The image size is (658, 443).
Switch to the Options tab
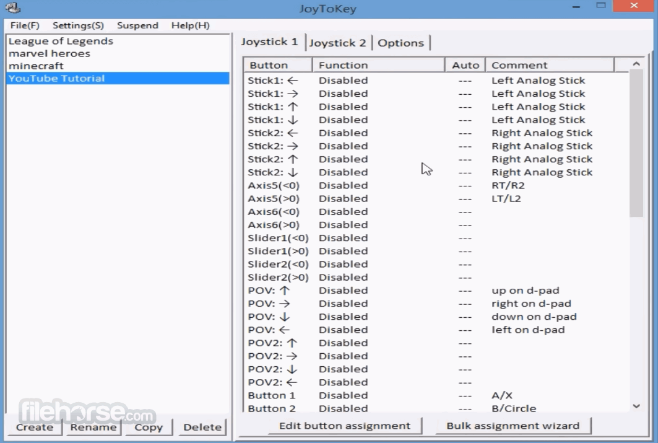click(400, 43)
